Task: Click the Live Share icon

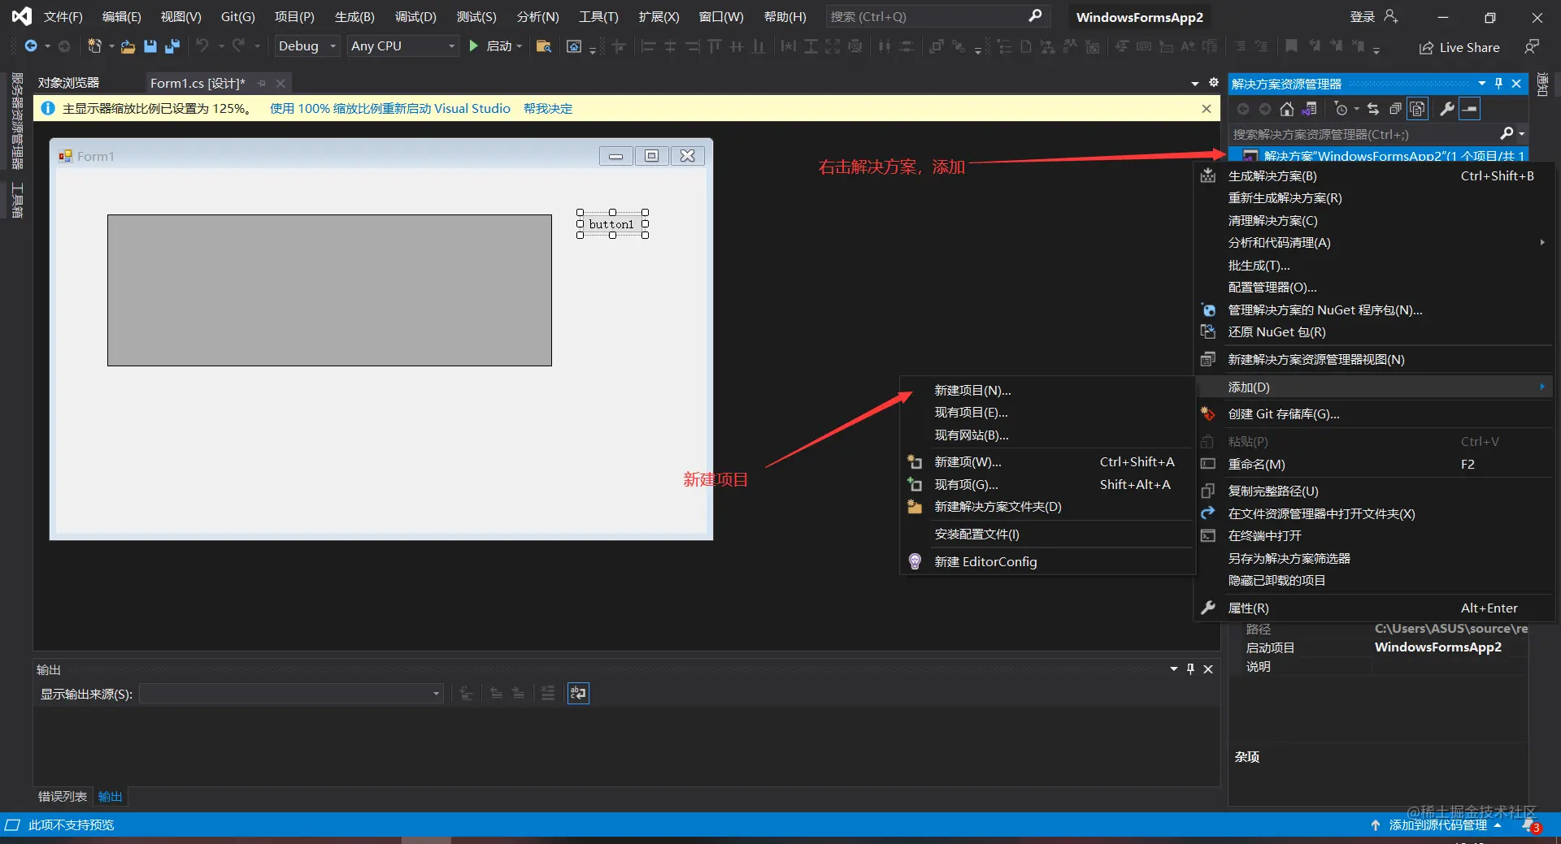Action: pos(1426,48)
